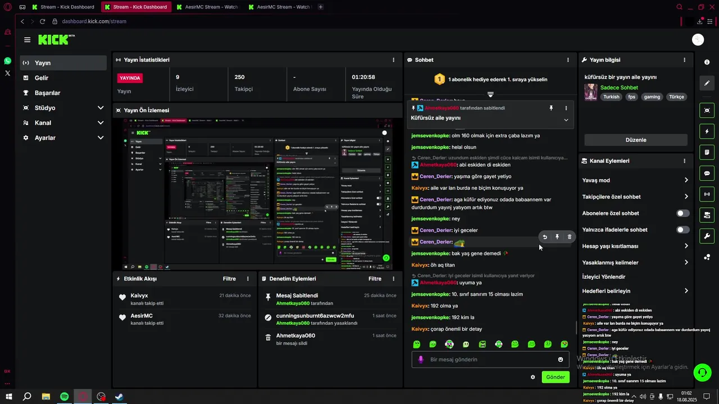Click the Gönder send button

point(556,377)
